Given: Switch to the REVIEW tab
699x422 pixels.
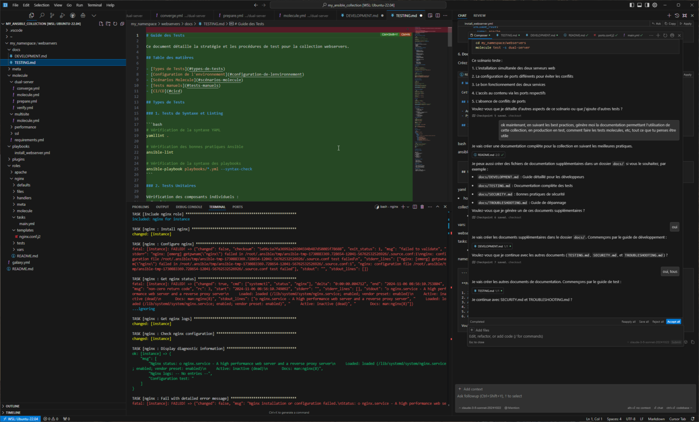Looking at the screenshot, I should pos(479,15).
